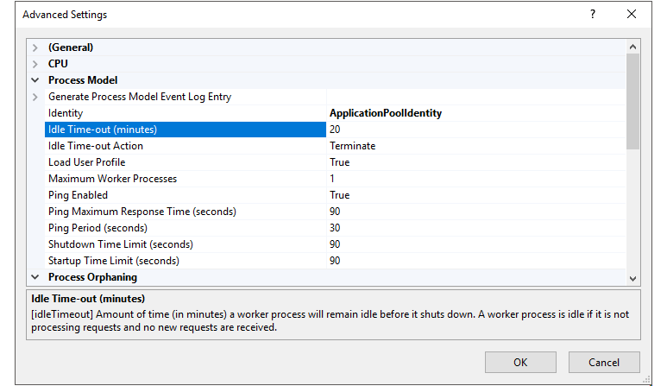The height and width of the screenshot is (386, 667).
Task: Click the help question mark icon
Action: point(593,15)
